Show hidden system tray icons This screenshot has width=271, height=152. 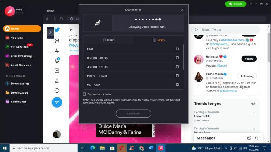click(x=226, y=148)
